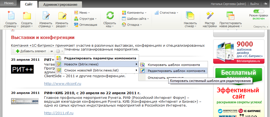Open the http://2011.rif.ru link
The image size is (270, 117).
[59, 113]
